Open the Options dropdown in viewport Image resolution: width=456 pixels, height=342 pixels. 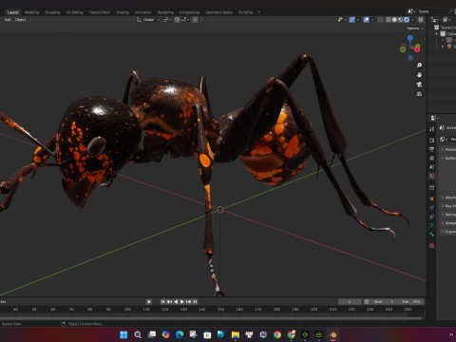tap(415, 28)
